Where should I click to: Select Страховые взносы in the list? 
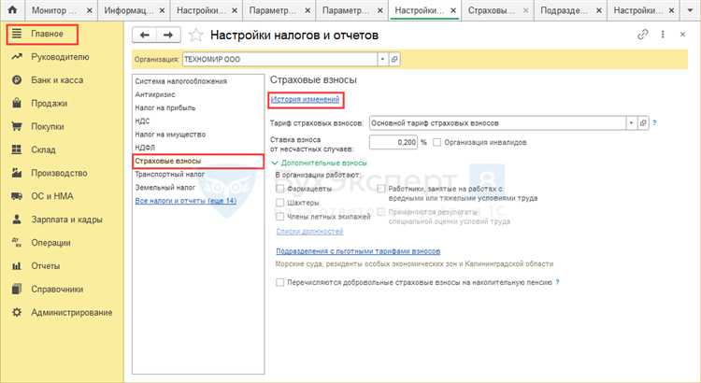click(x=198, y=161)
